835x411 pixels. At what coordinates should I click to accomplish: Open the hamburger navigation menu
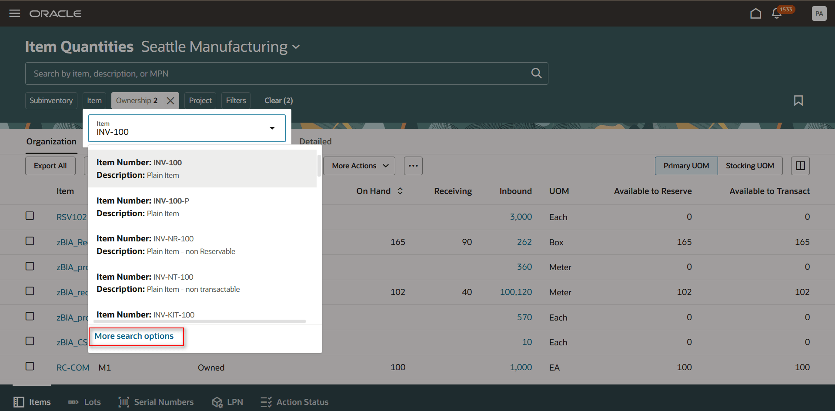(15, 13)
